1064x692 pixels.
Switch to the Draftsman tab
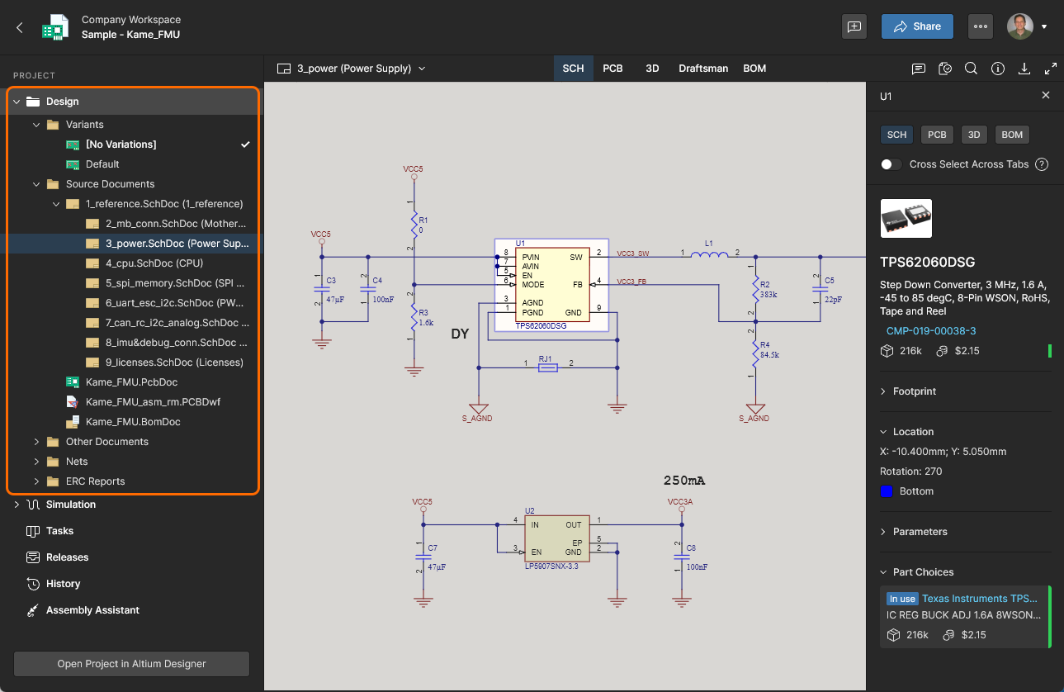(x=703, y=69)
